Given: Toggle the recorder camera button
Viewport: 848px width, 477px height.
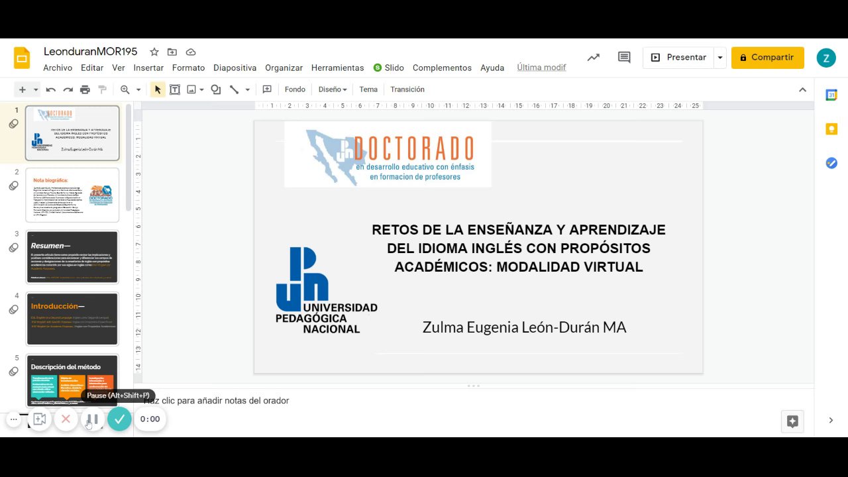Looking at the screenshot, I should pos(39,419).
